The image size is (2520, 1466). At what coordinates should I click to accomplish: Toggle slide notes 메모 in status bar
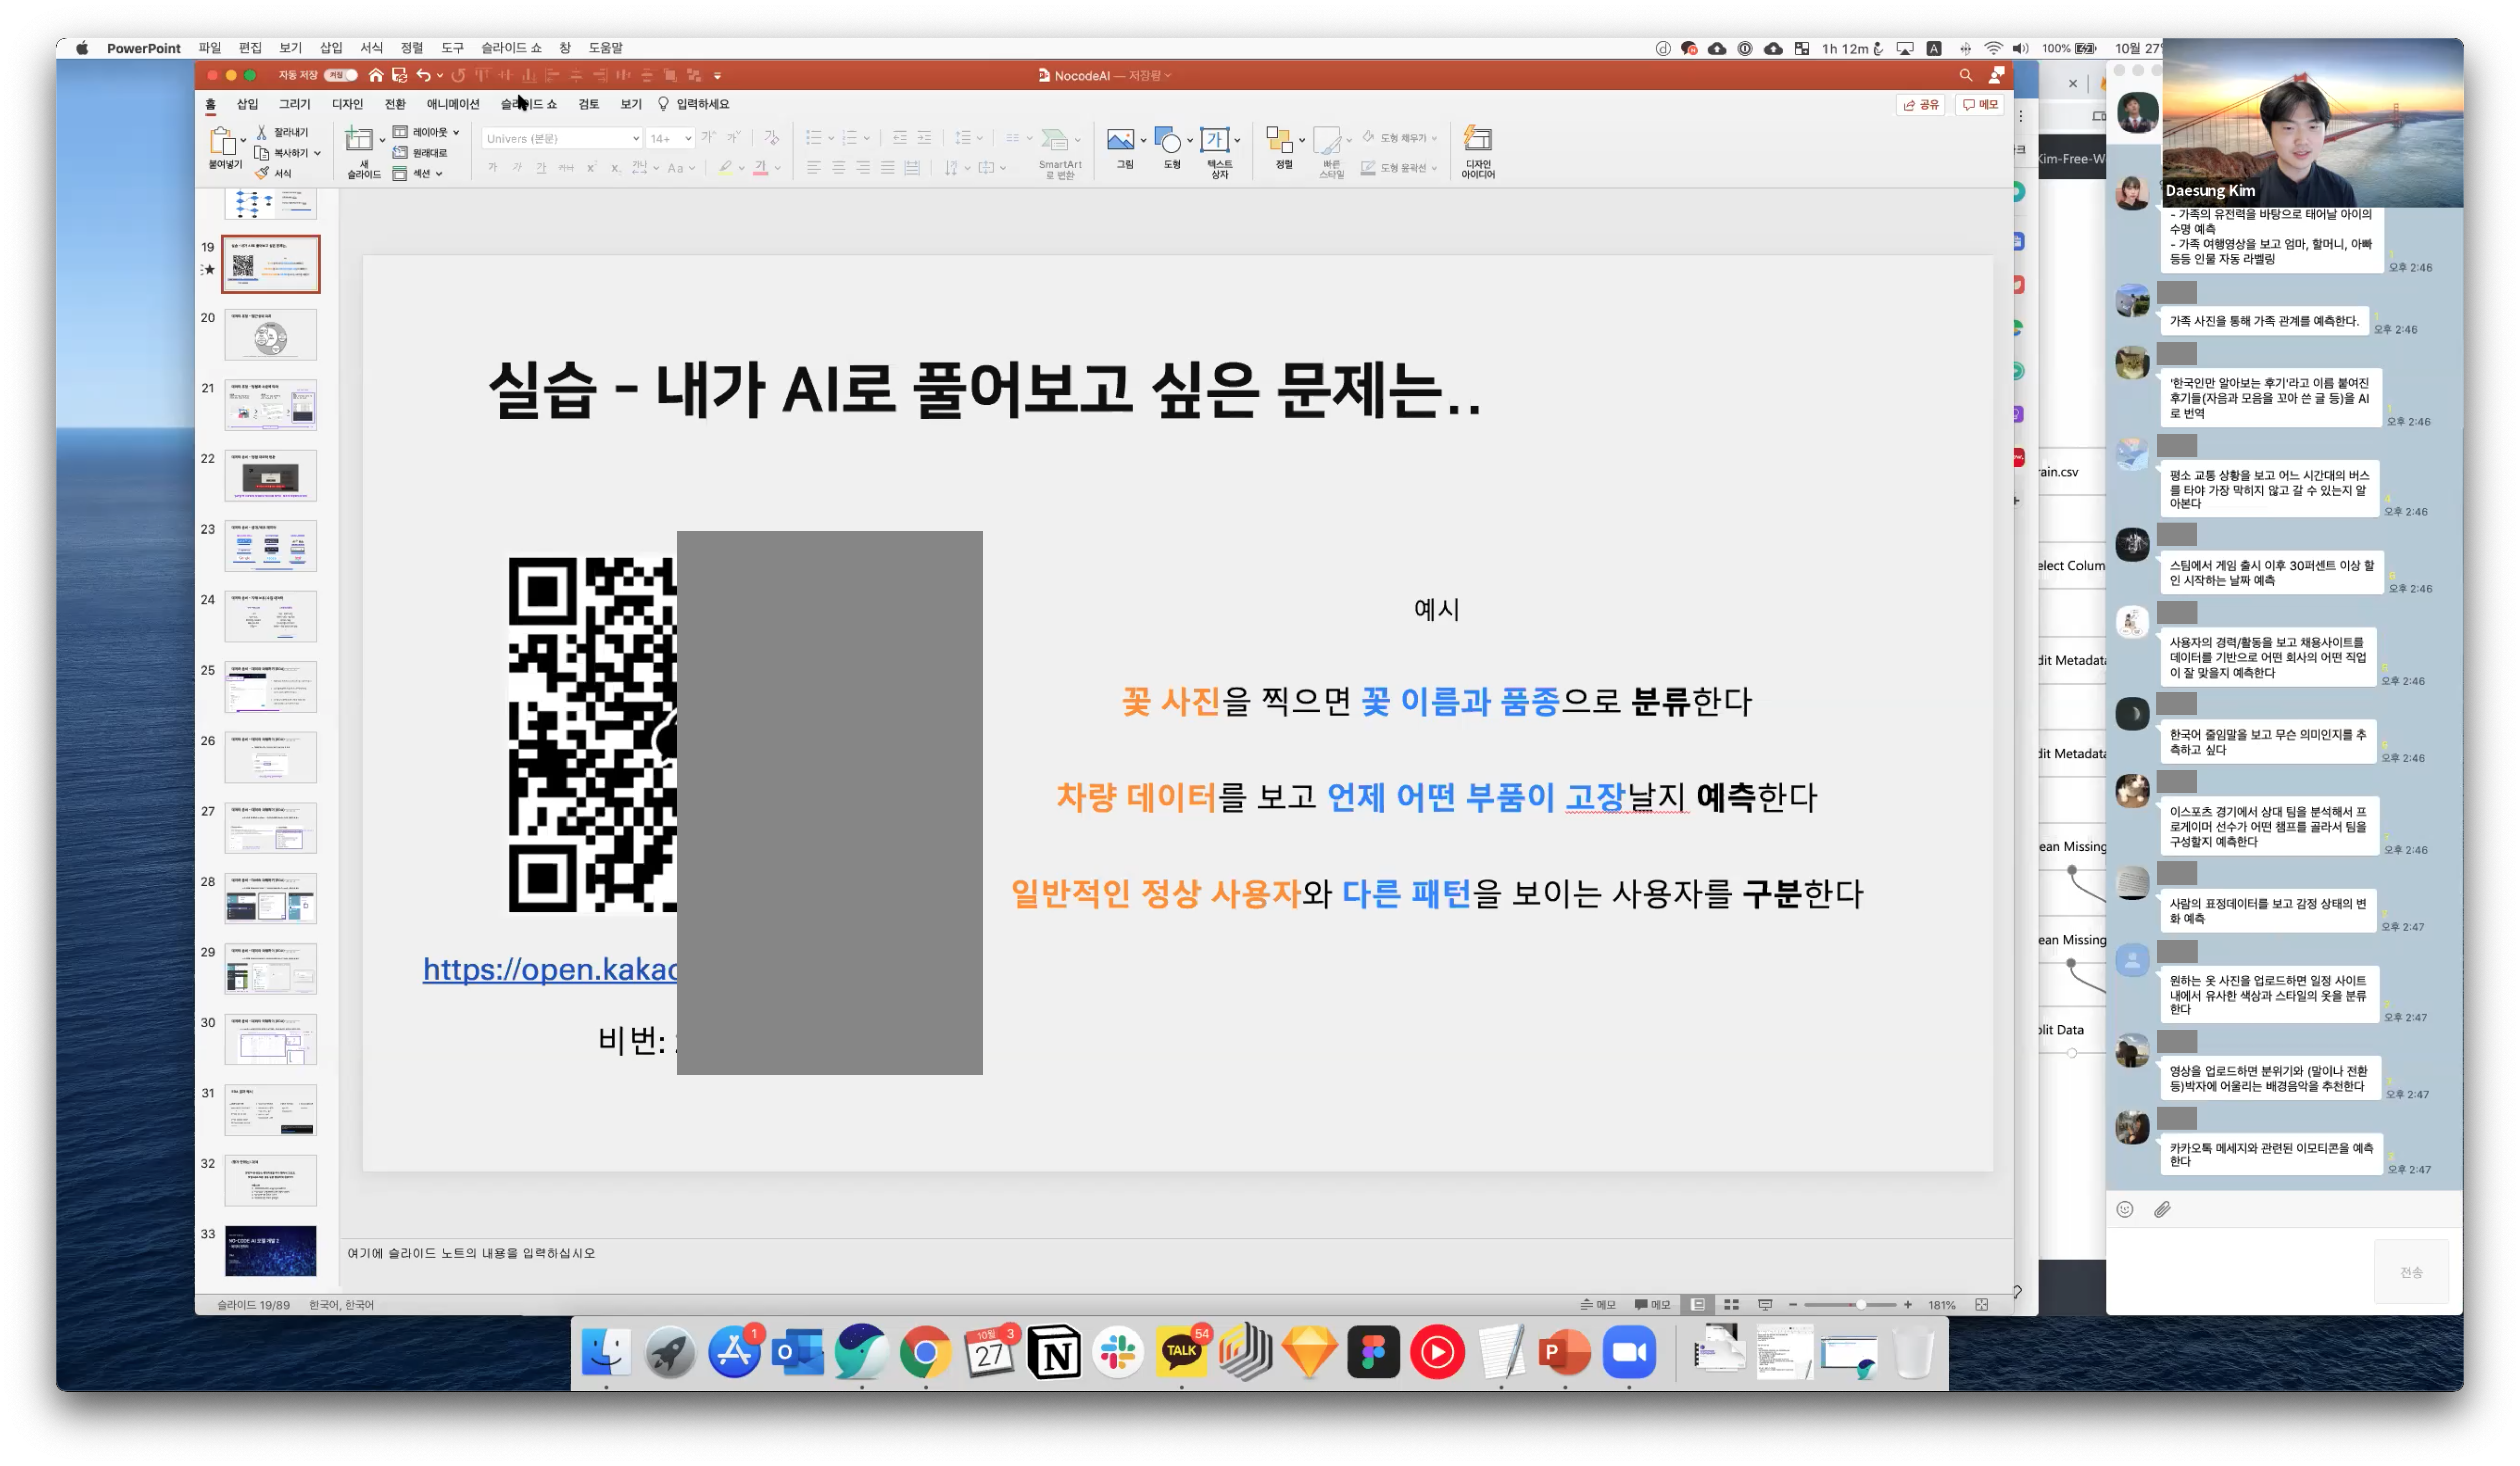[x=1598, y=1304]
